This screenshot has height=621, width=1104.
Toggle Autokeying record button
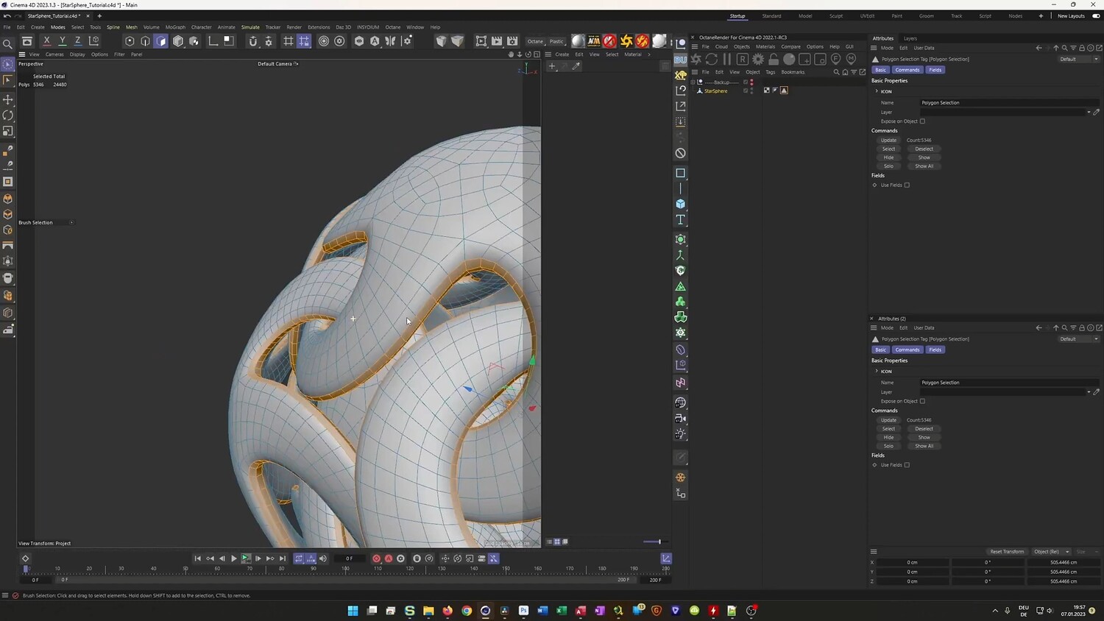pyautogui.click(x=389, y=558)
